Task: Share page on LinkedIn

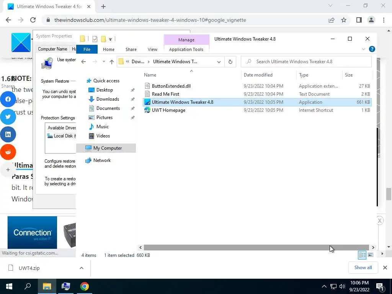Action: coord(8,134)
